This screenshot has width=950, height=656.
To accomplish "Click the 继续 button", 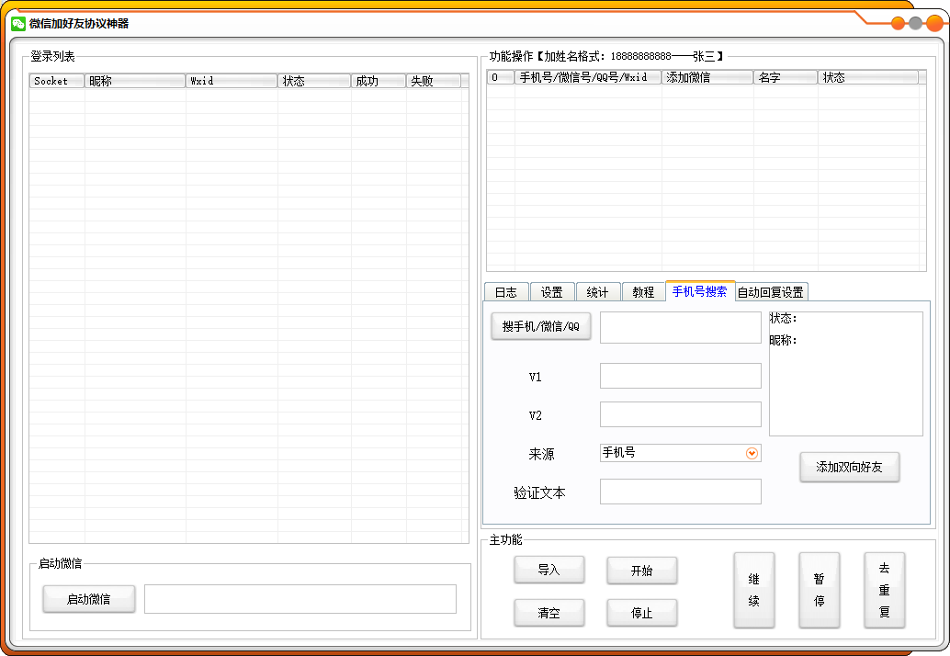I will (x=753, y=590).
